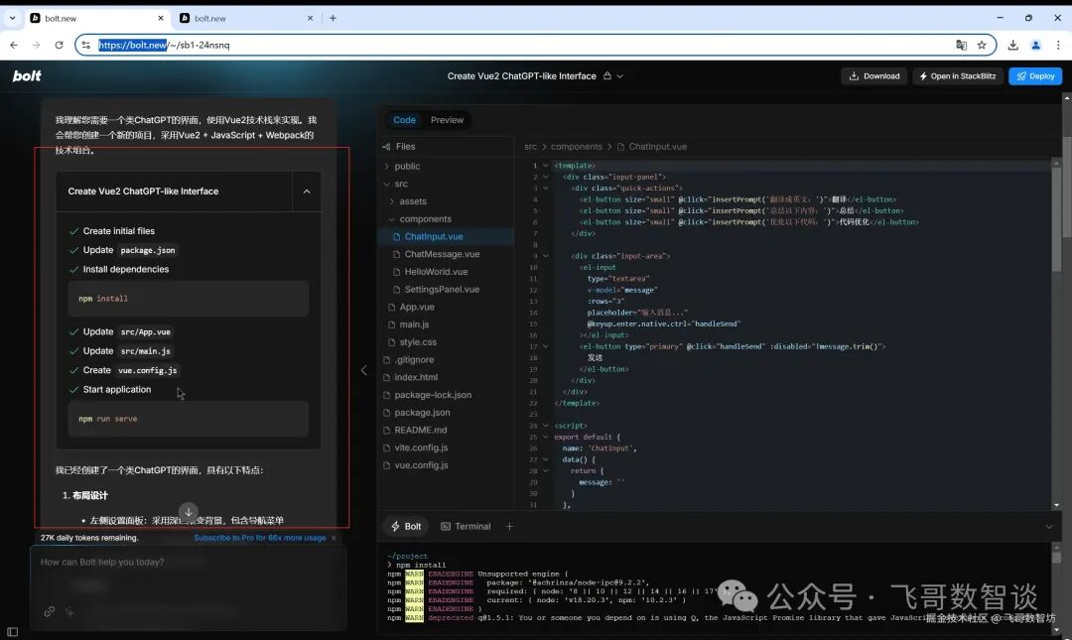
Task: Close the first bolt.new tab
Action: click(x=161, y=18)
